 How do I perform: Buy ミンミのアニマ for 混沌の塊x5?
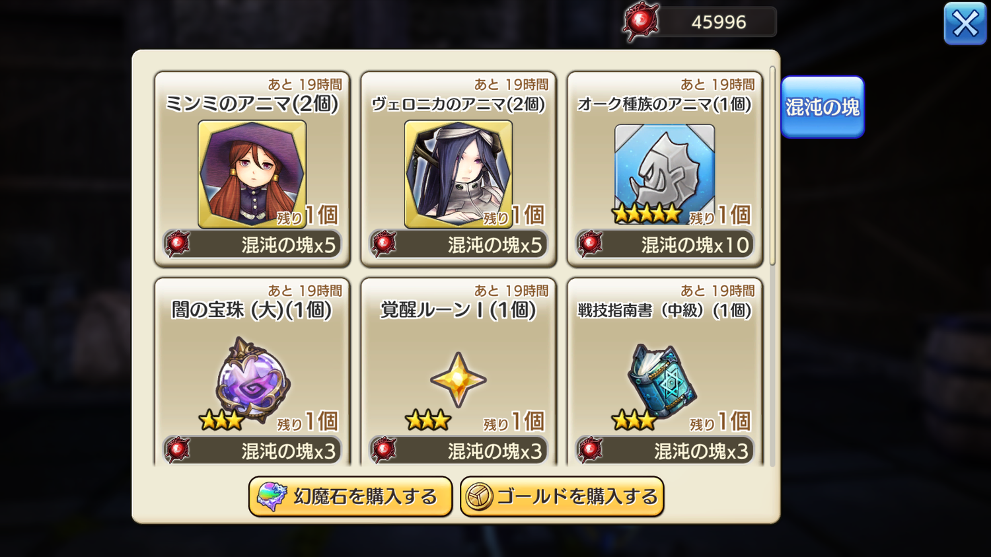(252, 244)
